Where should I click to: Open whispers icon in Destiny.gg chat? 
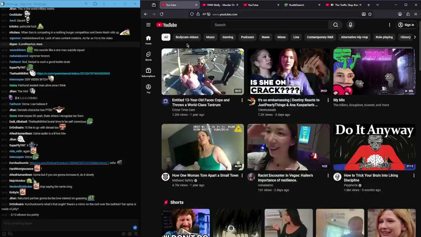tap(10, 234)
